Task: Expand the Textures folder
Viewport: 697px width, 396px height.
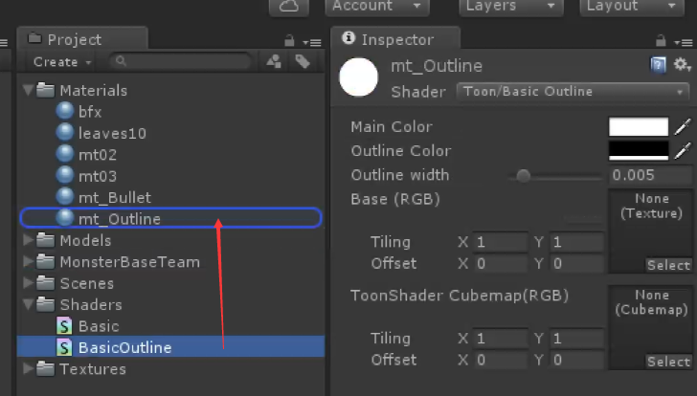Action: tap(28, 368)
